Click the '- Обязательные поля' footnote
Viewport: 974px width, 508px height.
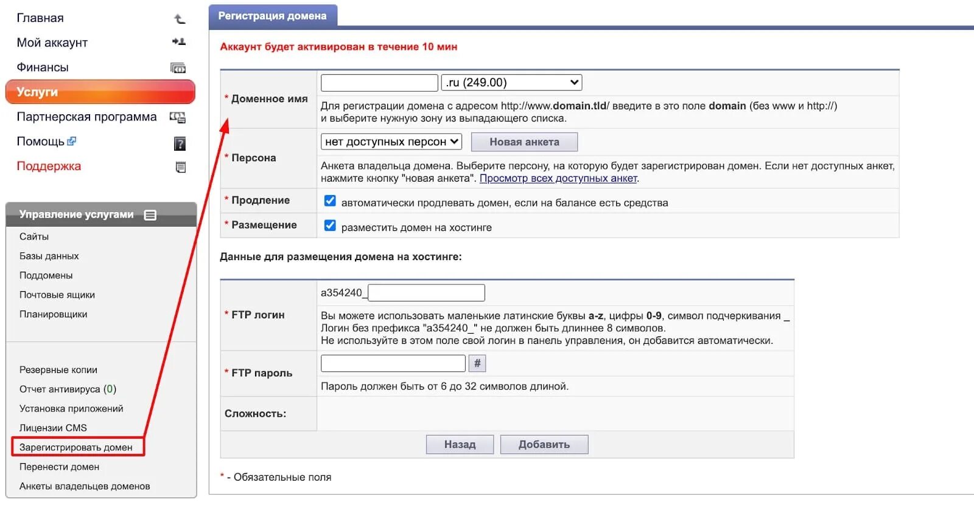[279, 478]
